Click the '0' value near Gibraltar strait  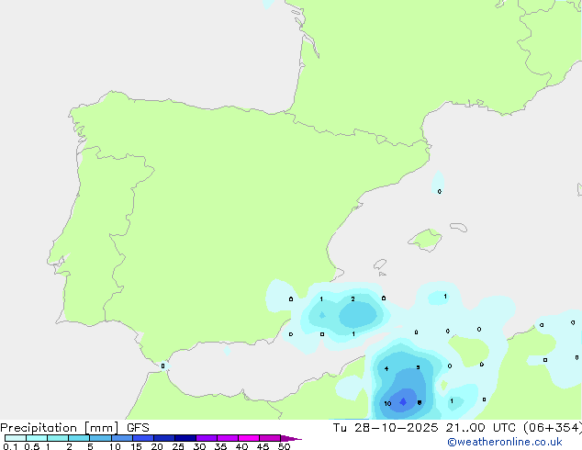pos(163,366)
